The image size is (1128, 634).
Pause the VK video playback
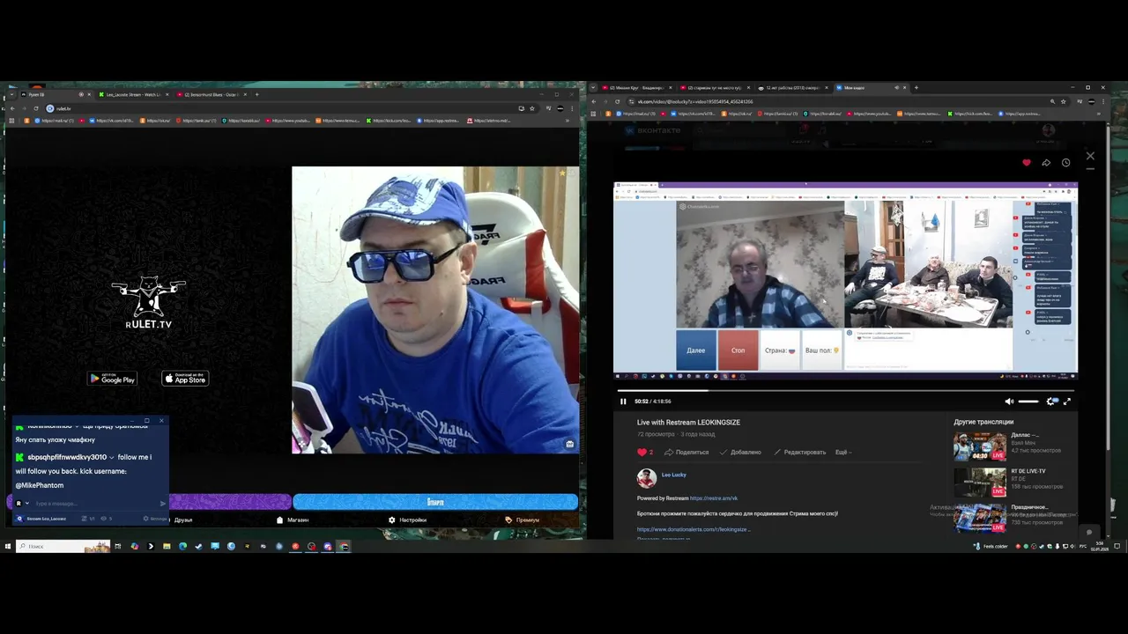623,402
